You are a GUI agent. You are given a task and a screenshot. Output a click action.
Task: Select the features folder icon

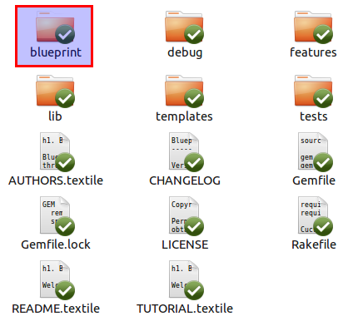pyautogui.click(x=313, y=27)
